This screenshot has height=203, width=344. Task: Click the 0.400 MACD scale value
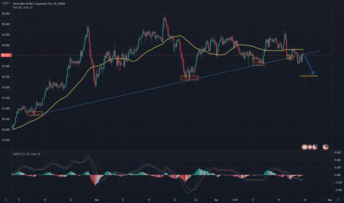pyautogui.click(x=338, y=160)
